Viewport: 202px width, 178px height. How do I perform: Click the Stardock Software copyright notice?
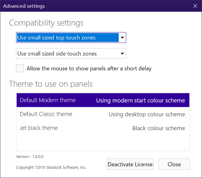click(51, 168)
